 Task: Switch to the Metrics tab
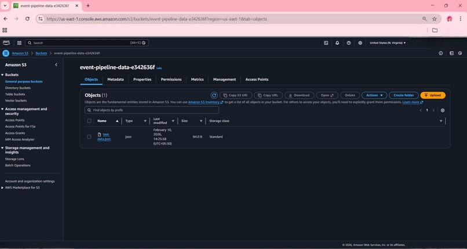coord(198,80)
